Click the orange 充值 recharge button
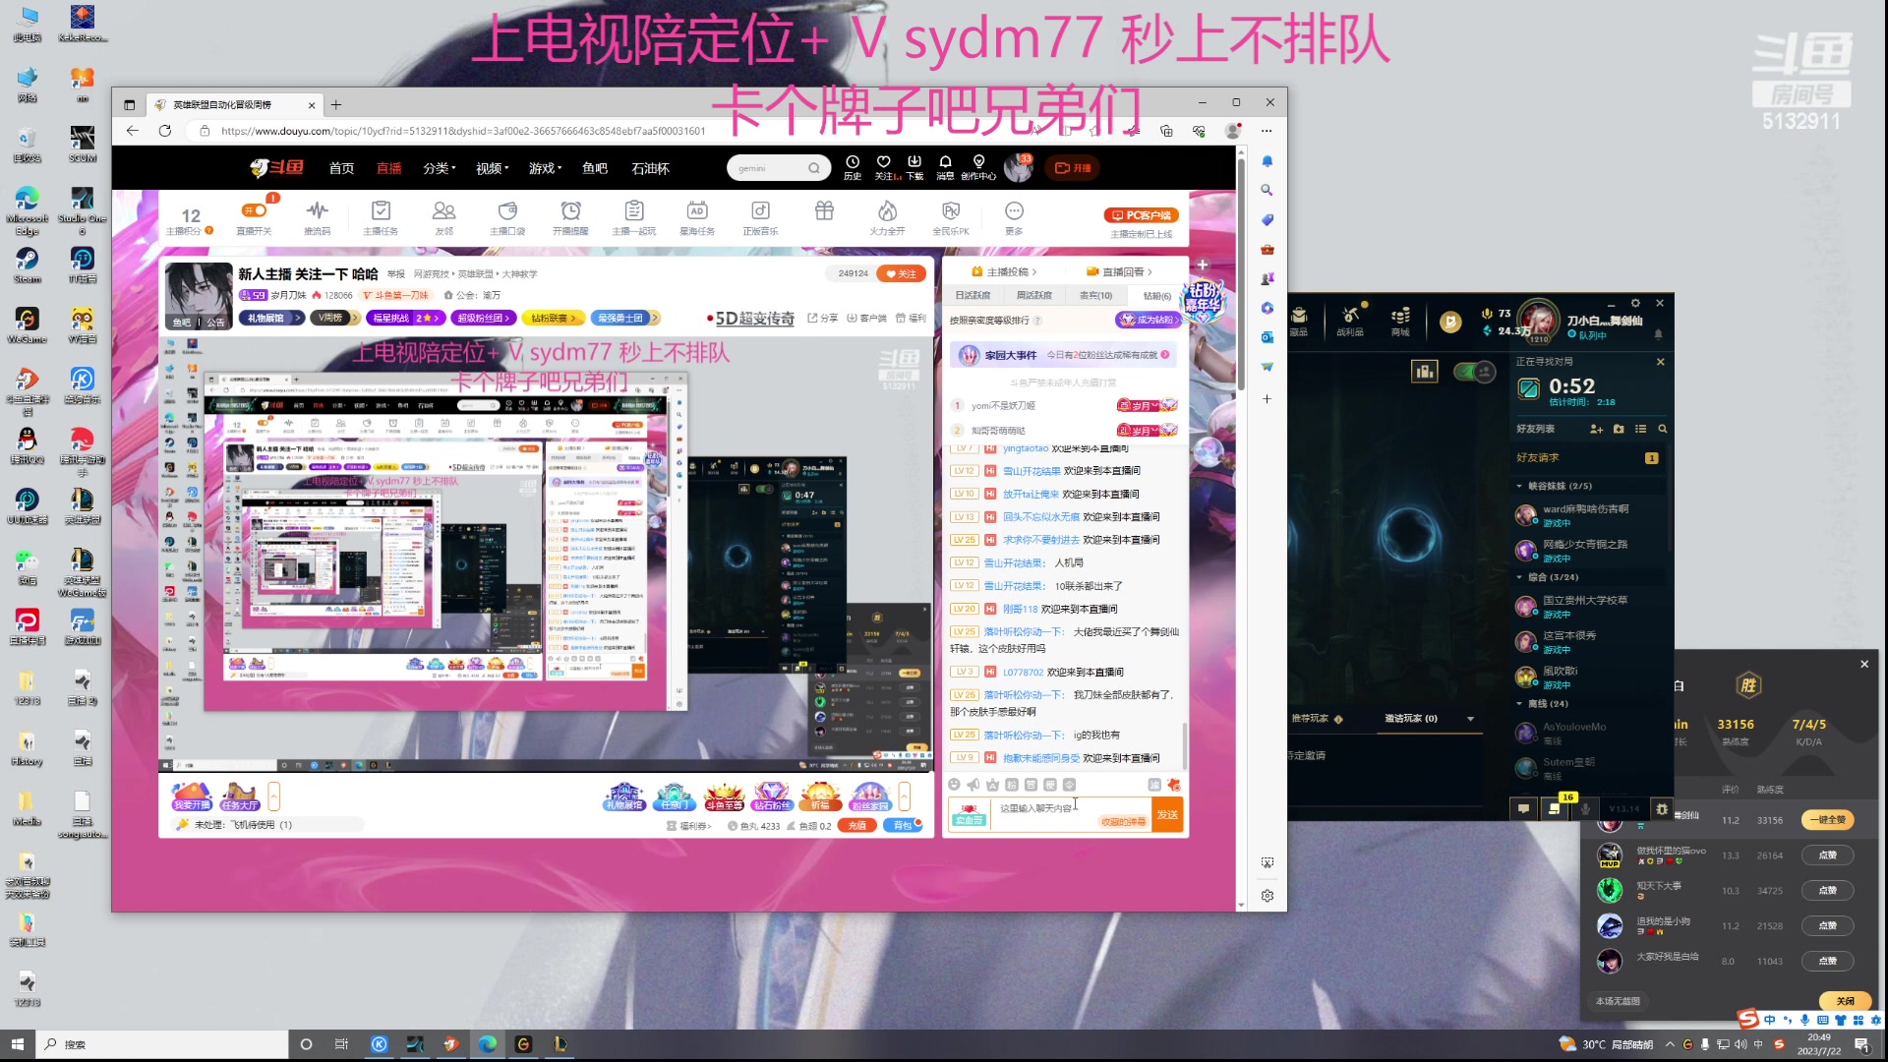This screenshot has height=1062, width=1888. click(856, 825)
